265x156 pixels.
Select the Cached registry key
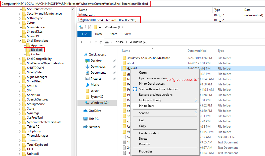pyautogui.click(x=36, y=54)
